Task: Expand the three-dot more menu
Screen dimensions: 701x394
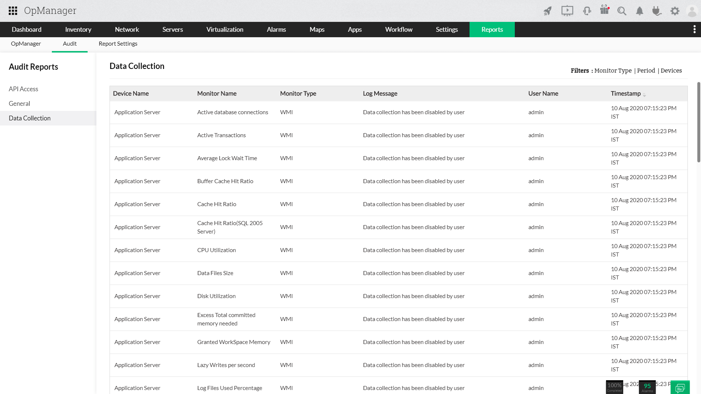Action: tap(694, 30)
